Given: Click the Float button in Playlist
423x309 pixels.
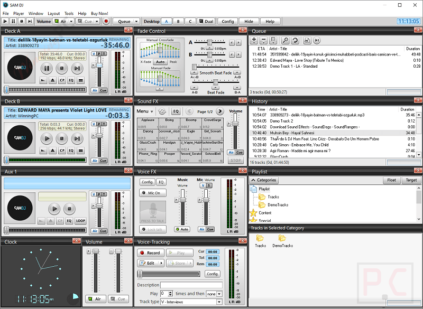Looking at the screenshot, I should coord(391,180).
